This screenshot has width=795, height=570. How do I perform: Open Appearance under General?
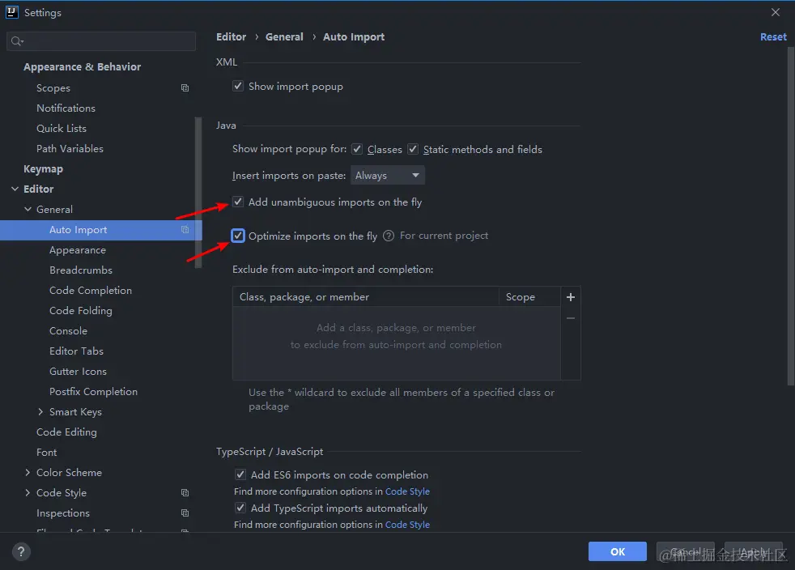click(x=78, y=250)
